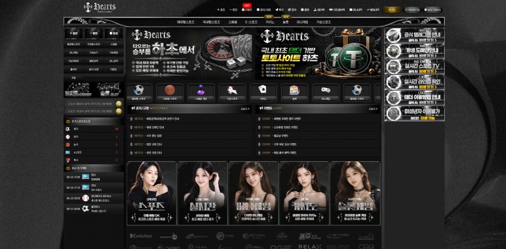Focus the upper sports search input field
The height and width of the screenshot is (249, 506).
(90, 103)
